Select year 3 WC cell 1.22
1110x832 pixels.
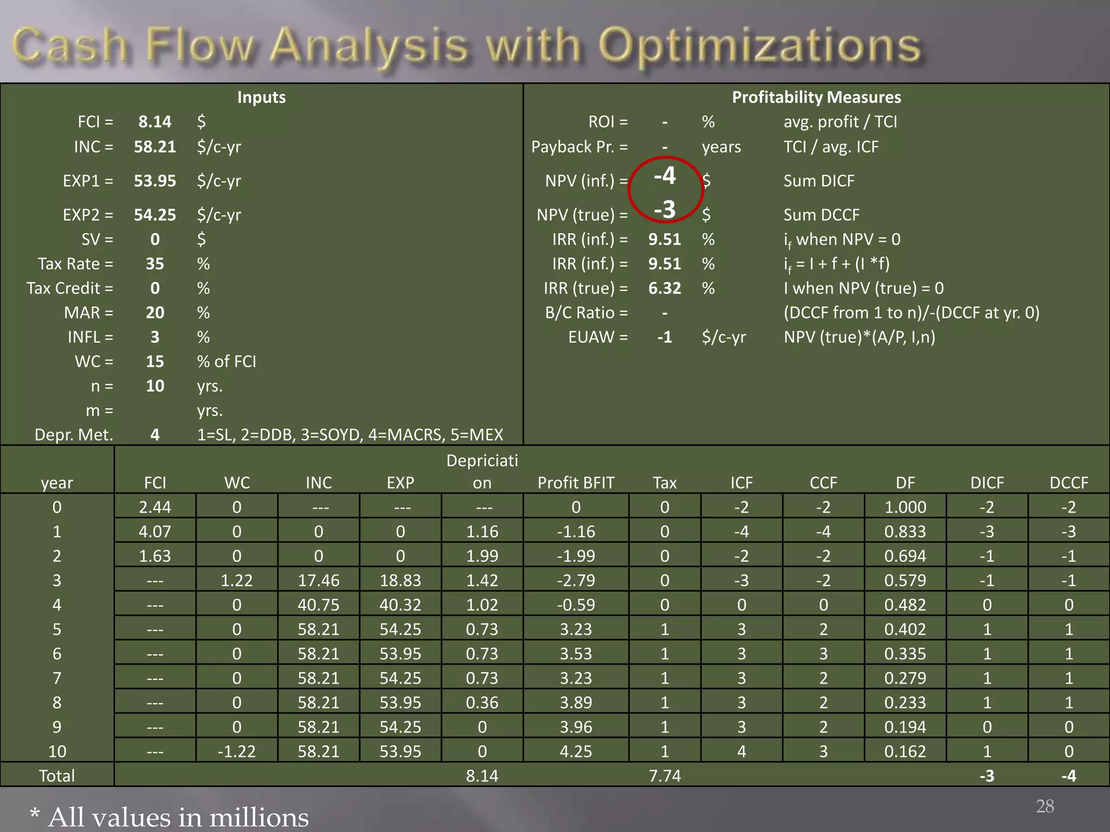236,580
